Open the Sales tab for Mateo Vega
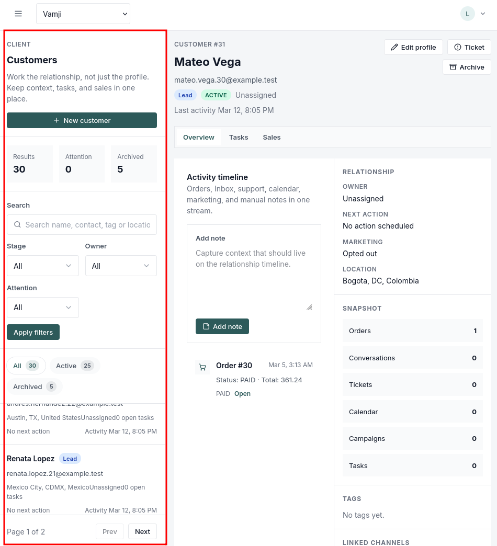 [272, 137]
